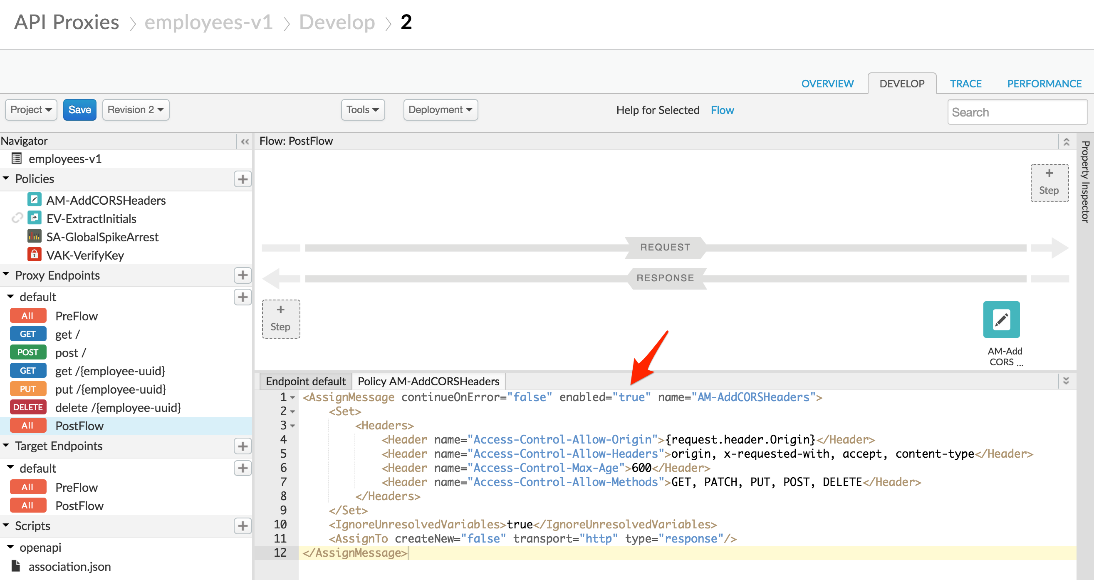Open the Deployment dropdown menu
Viewport: 1094px width, 580px height.
[441, 109]
